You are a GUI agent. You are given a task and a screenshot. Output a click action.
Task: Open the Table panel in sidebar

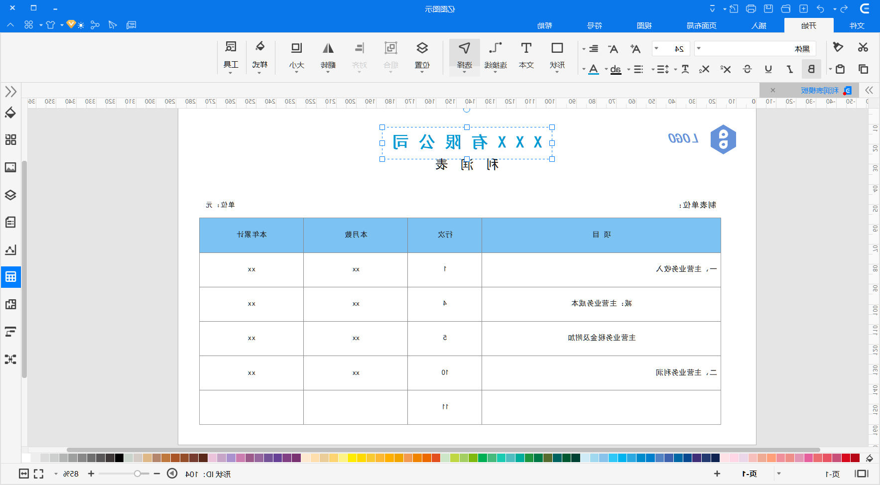click(x=10, y=276)
